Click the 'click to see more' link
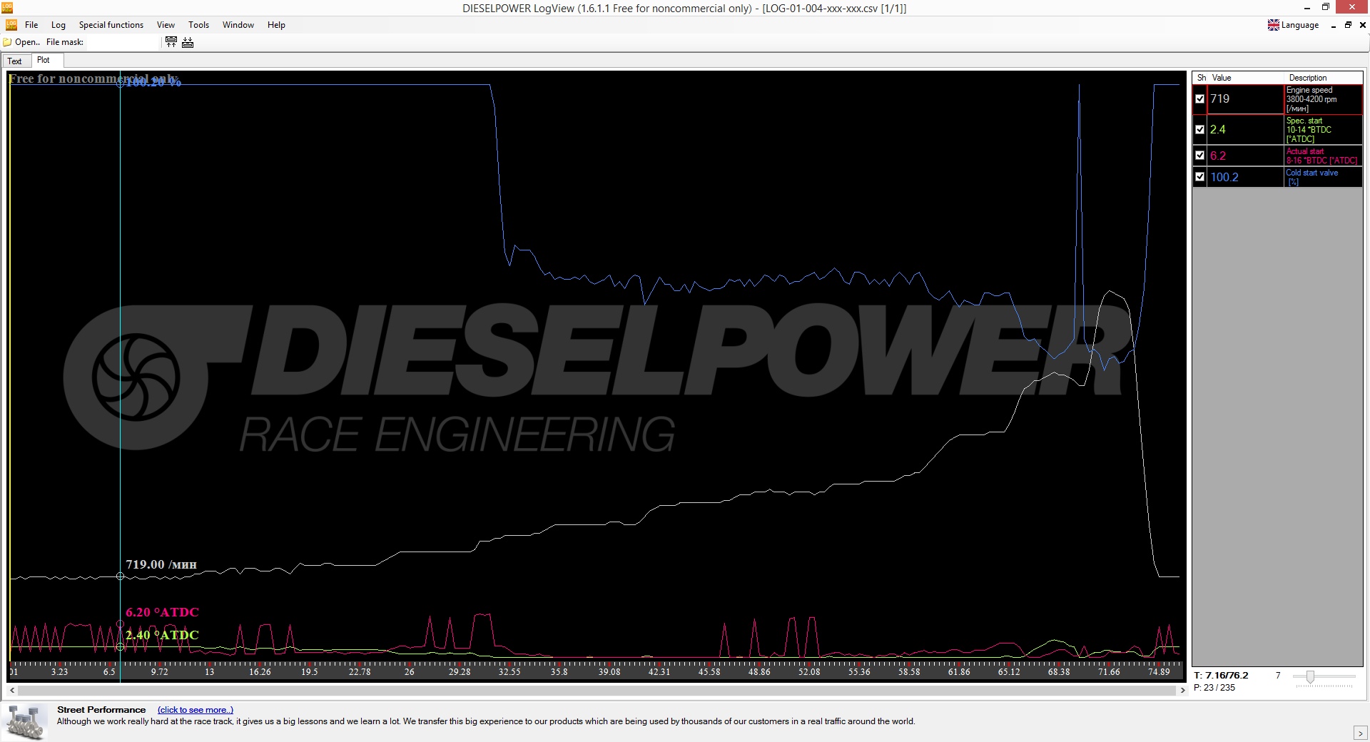Image resolution: width=1370 pixels, height=742 pixels. (x=196, y=710)
